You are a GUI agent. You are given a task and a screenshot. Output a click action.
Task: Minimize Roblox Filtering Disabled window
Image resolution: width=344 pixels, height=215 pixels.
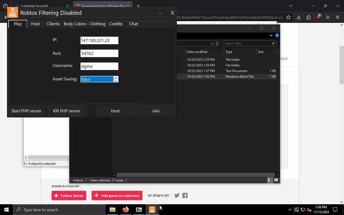click(160, 13)
